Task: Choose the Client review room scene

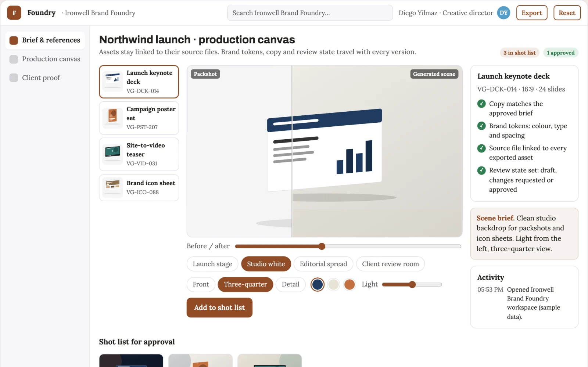Action: (x=390, y=264)
